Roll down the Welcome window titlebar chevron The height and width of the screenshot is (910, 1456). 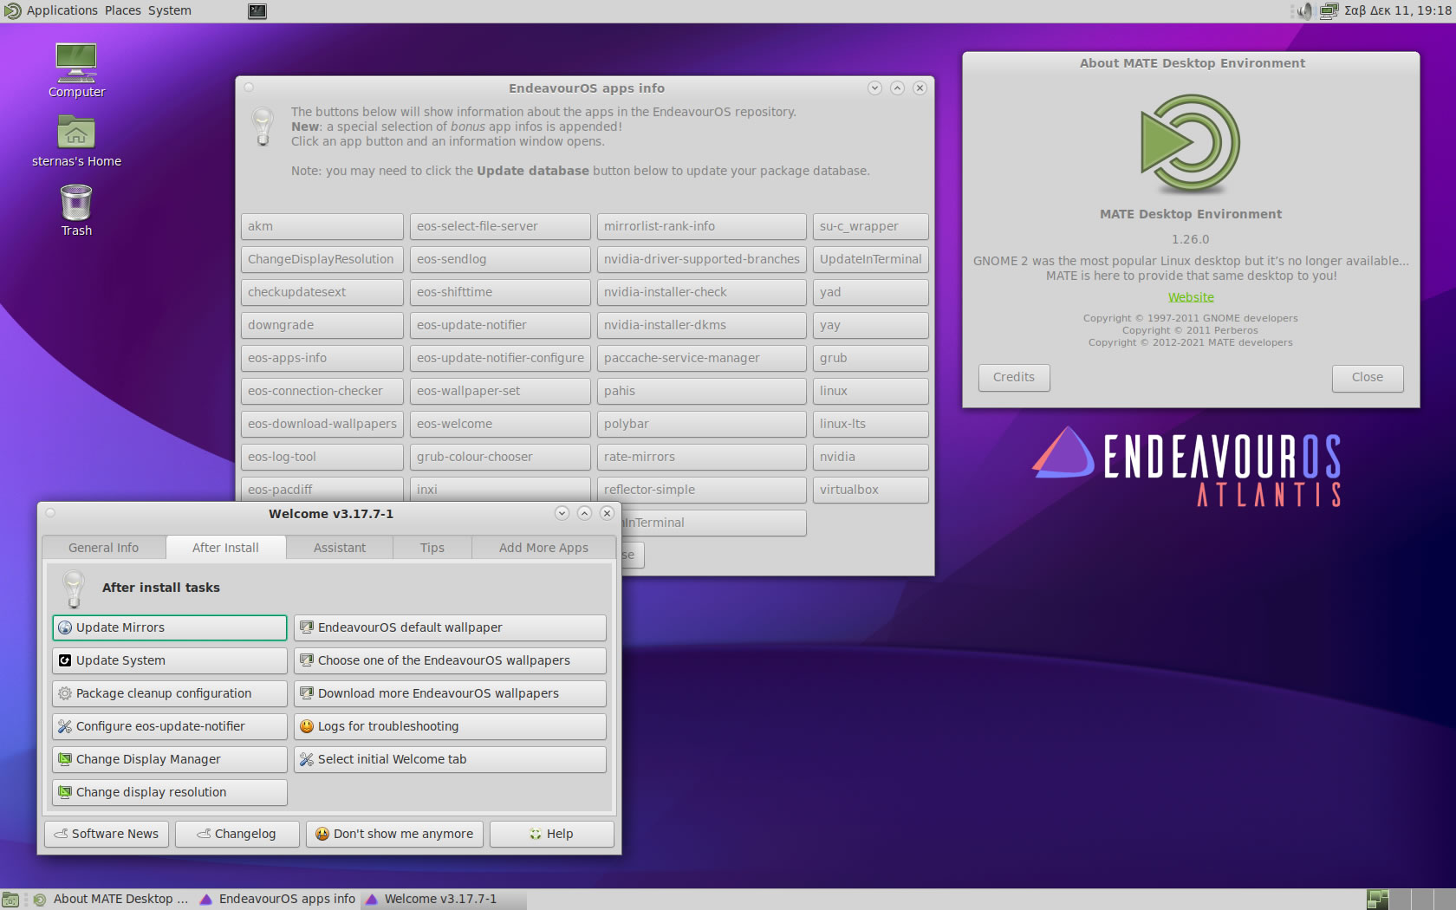coord(562,513)
